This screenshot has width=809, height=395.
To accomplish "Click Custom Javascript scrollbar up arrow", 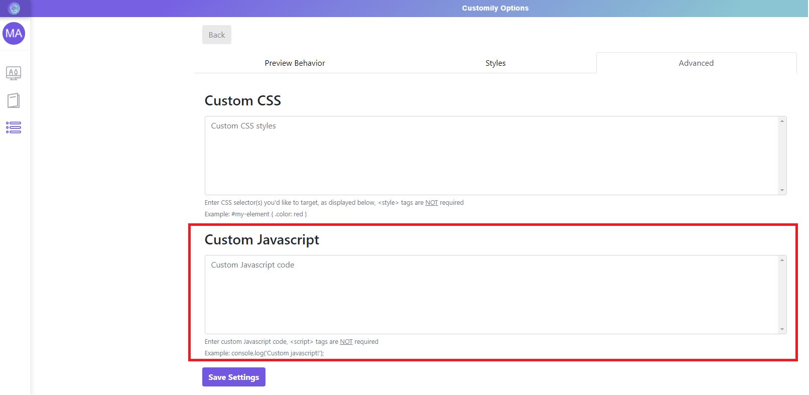I will point(782,260).
